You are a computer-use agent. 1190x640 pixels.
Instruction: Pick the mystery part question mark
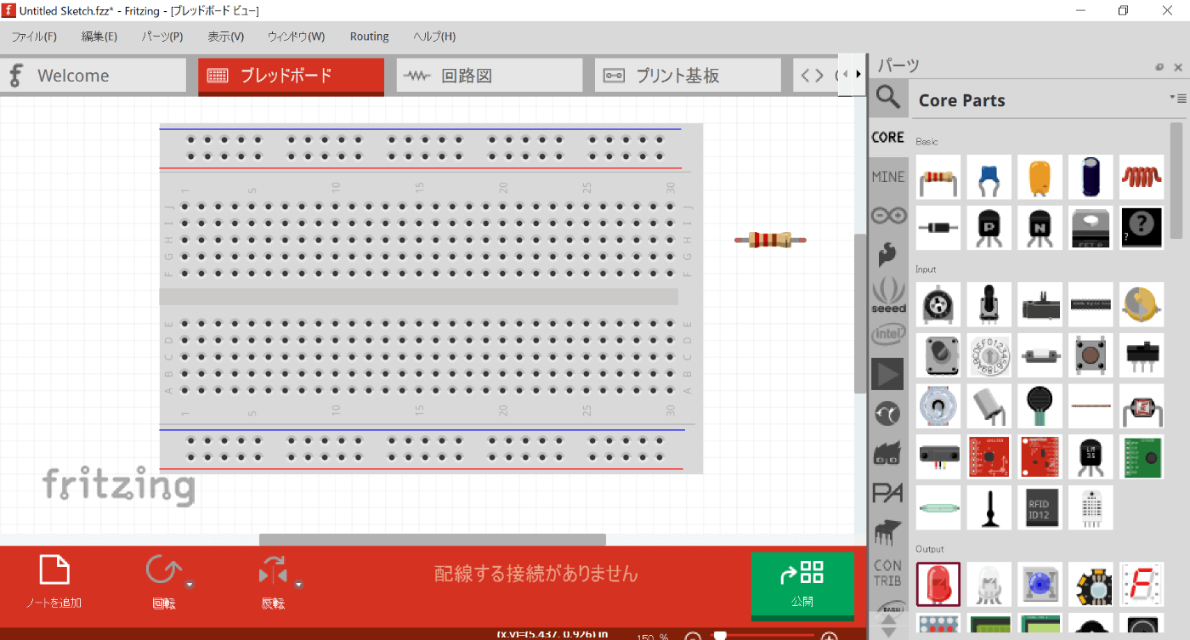click(x=1142, y=228)
